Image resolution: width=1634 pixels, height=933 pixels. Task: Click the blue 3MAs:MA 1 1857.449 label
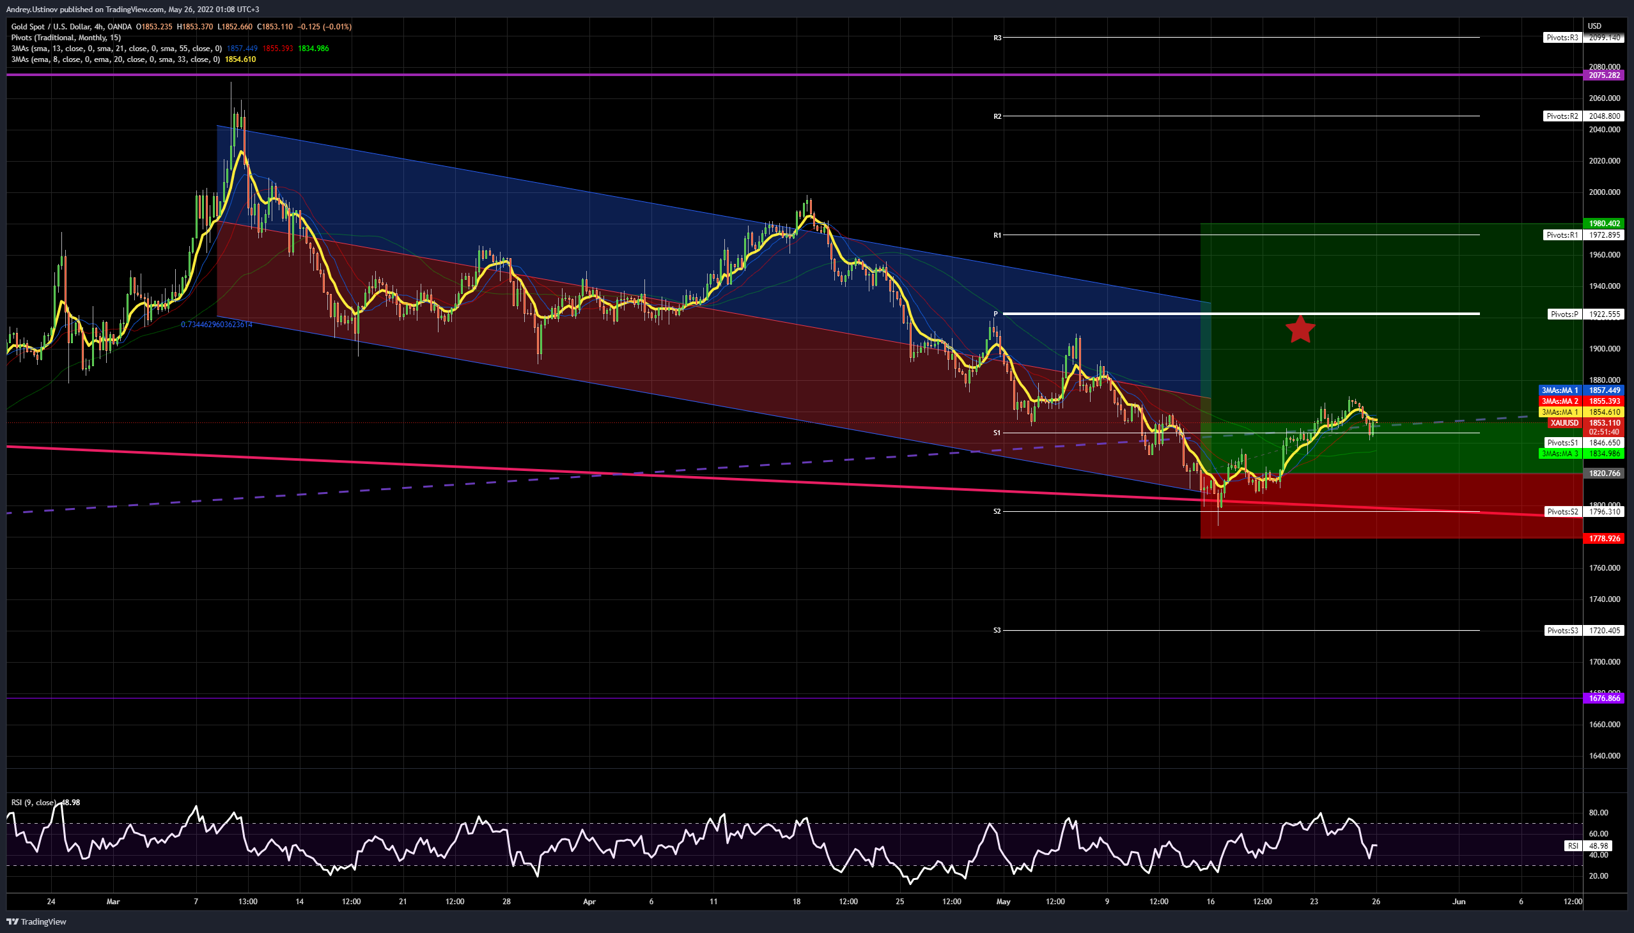(x=1582, y=390)
